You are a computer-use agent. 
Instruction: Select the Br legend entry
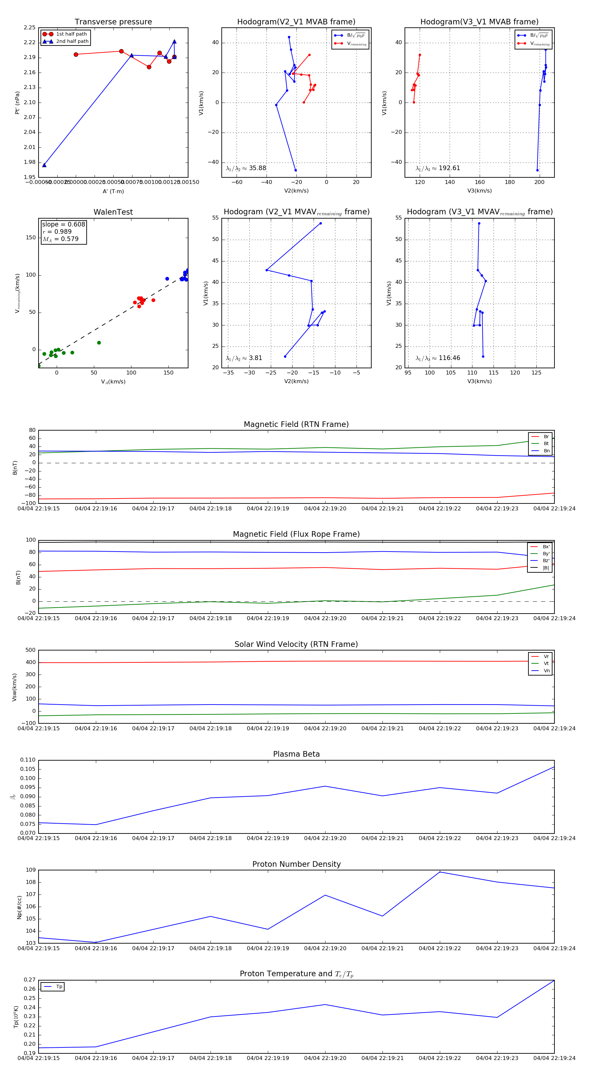(540, 437)
